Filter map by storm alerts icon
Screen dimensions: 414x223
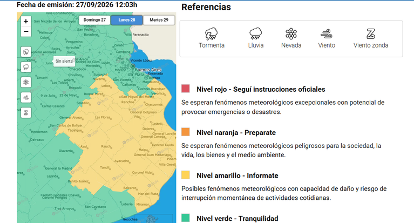pos(26,52)
